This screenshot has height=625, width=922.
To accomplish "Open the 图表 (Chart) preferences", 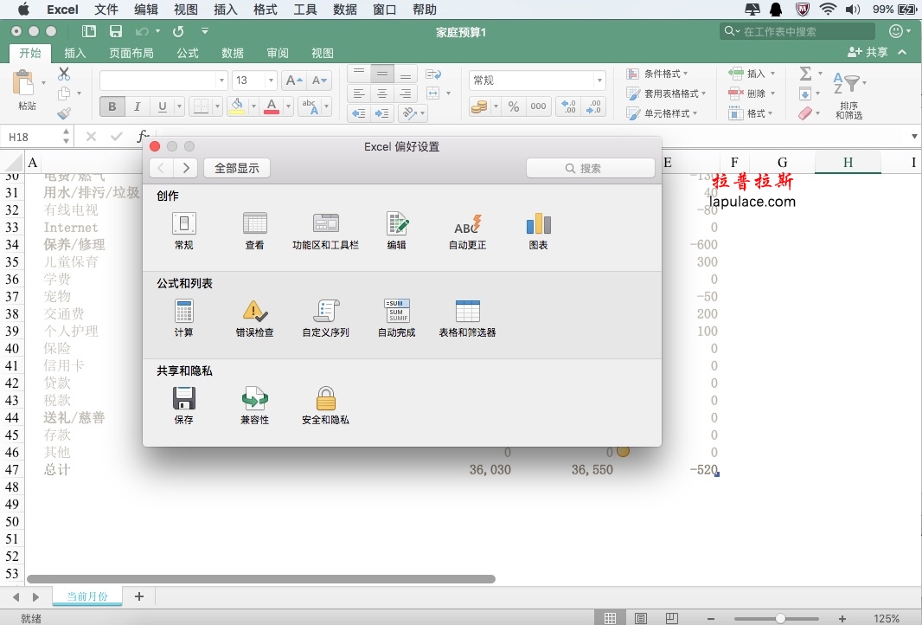I will click(x=538, y=231).
